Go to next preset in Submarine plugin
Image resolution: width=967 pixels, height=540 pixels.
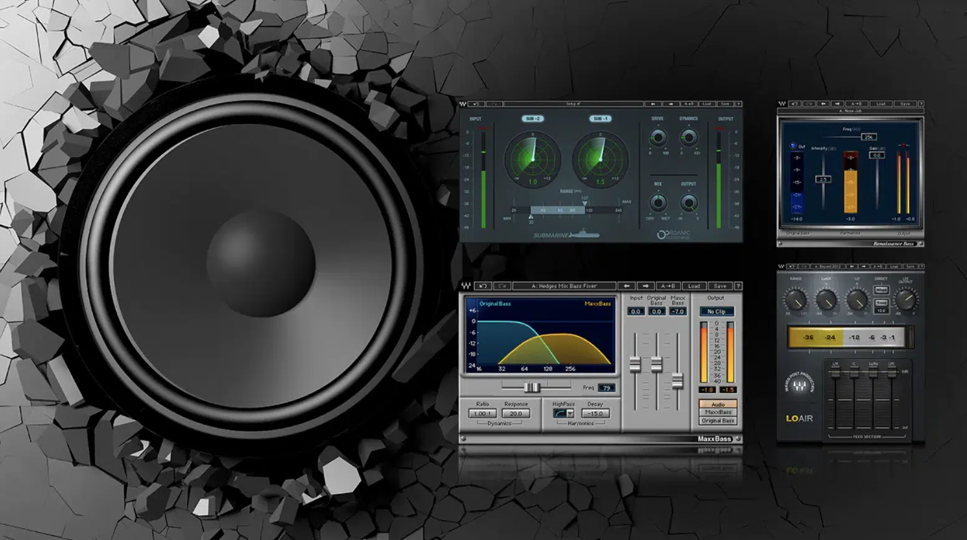coord(670,104)
